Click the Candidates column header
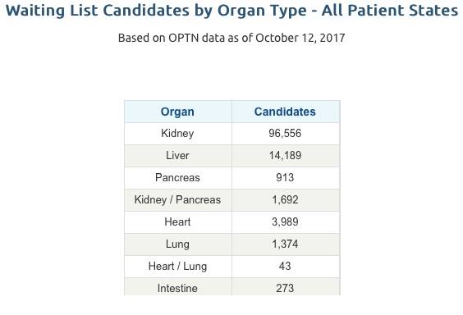The image size is (463, 315). point(285,112)
